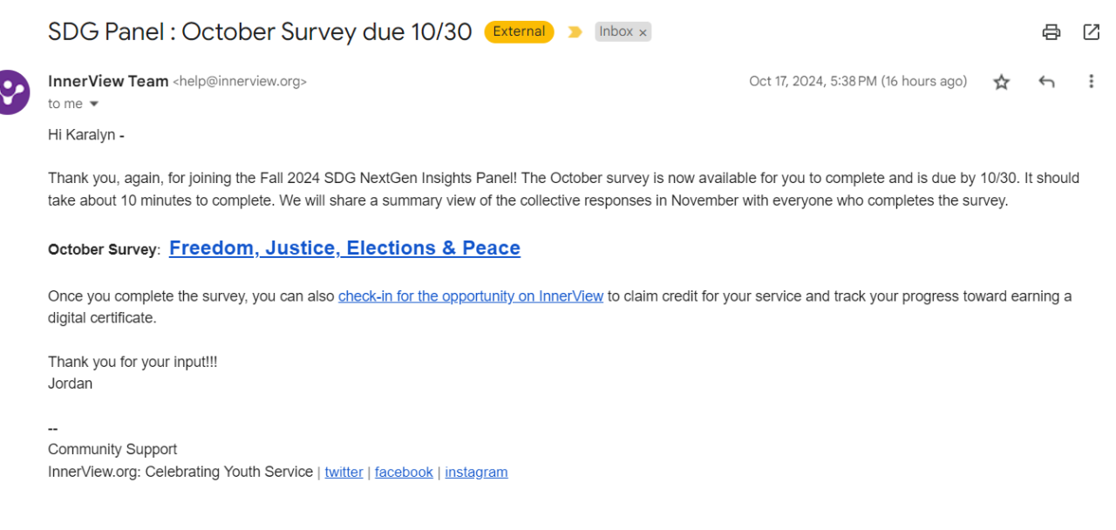Go to the instagram signature link
The width and height of the screenshot is (1116, 530).
476,472
